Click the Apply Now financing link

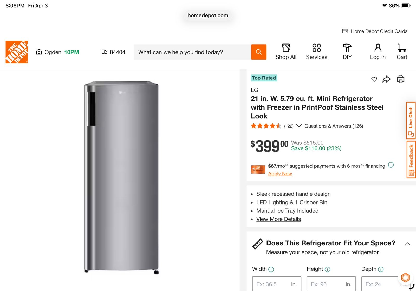click(x=280, y=174)
